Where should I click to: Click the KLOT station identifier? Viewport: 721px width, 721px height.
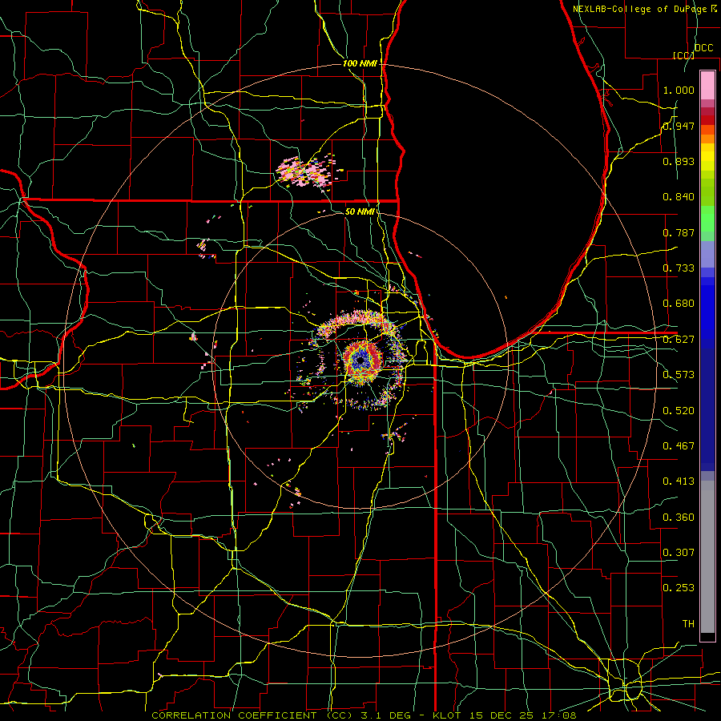pyautogui.click(x=446, y=715)
